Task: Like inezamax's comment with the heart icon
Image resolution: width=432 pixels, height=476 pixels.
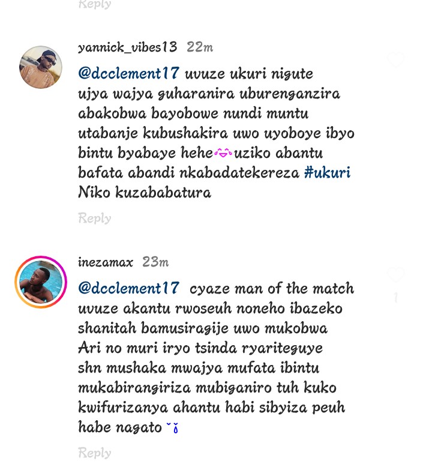Action: (x=396, y=274)
